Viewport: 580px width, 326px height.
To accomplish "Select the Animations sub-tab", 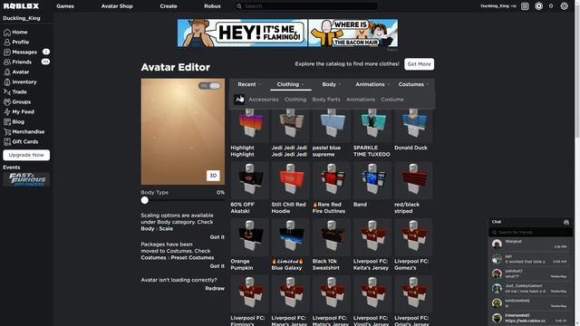I will click(361, 100).
